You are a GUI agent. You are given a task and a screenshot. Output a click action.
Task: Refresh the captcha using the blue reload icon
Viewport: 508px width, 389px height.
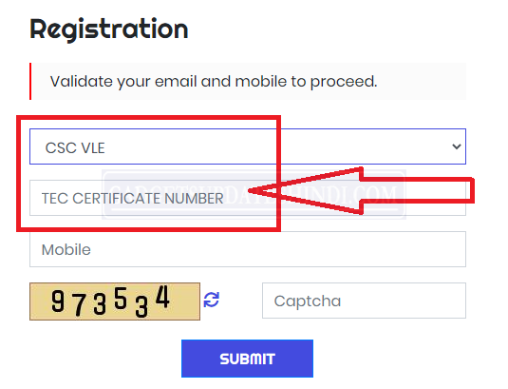pyautogui.click(x=211, y=300)
